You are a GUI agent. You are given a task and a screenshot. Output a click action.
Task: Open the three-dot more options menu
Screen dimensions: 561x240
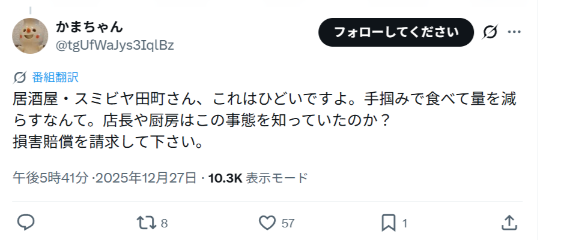click(515, 32)
